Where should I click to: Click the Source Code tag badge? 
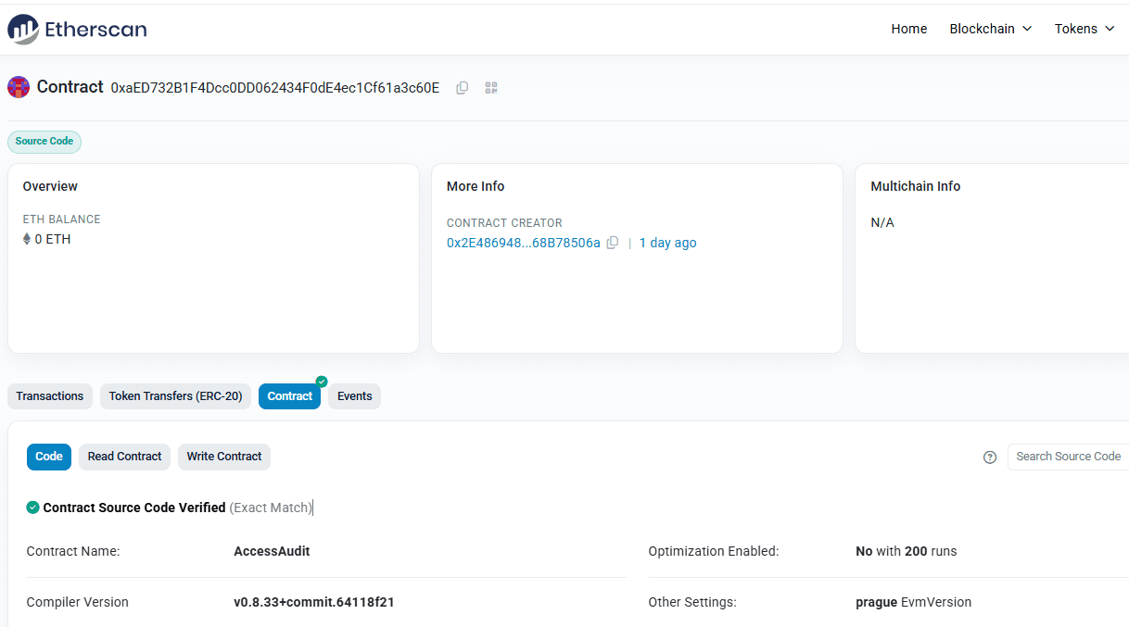pyautogui.click(x=44, y=142)
